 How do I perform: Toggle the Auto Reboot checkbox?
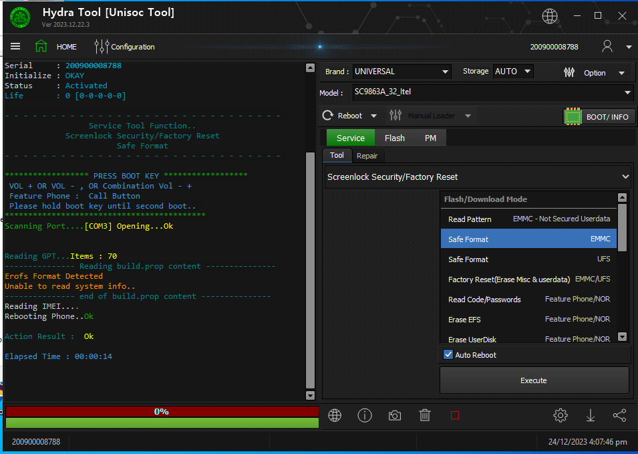click(x=448, y=354)
